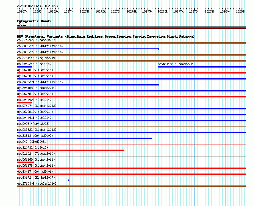Select nsv561178 (Cooper2011) label
The height and width of the screenshot is (206, 254).
pyautogui.click(x=36, y=166)
